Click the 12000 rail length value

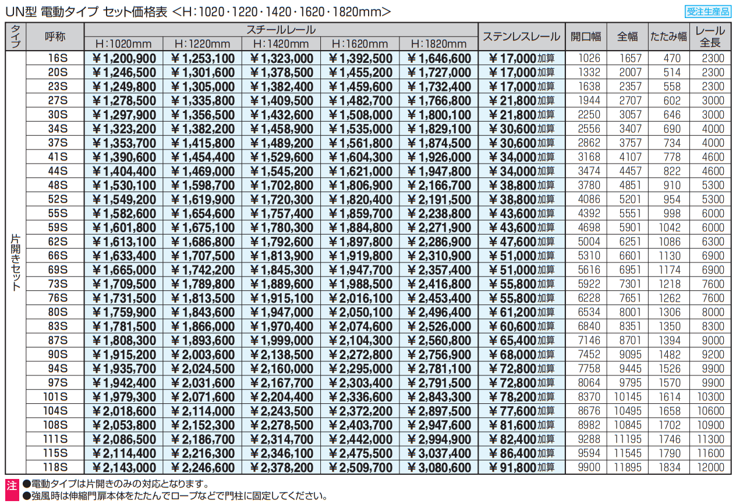click(x=710, y=467)
